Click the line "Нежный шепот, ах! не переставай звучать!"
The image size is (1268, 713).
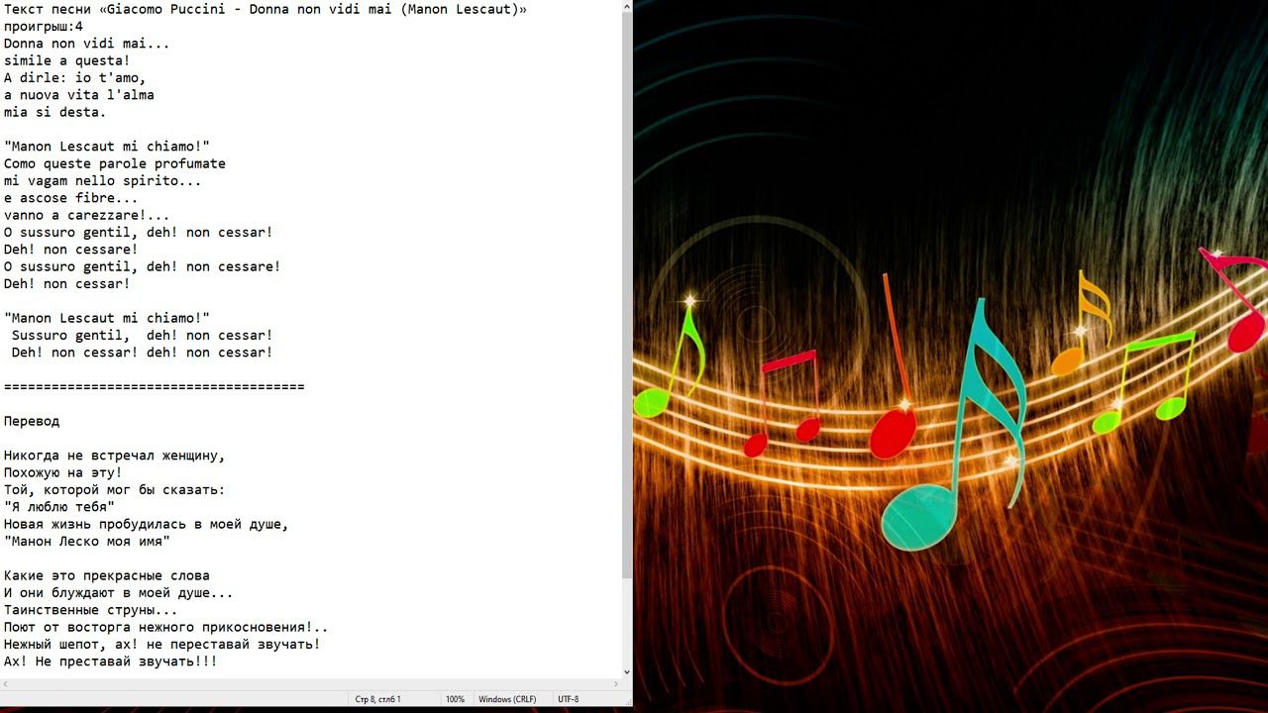pos(162,645)
